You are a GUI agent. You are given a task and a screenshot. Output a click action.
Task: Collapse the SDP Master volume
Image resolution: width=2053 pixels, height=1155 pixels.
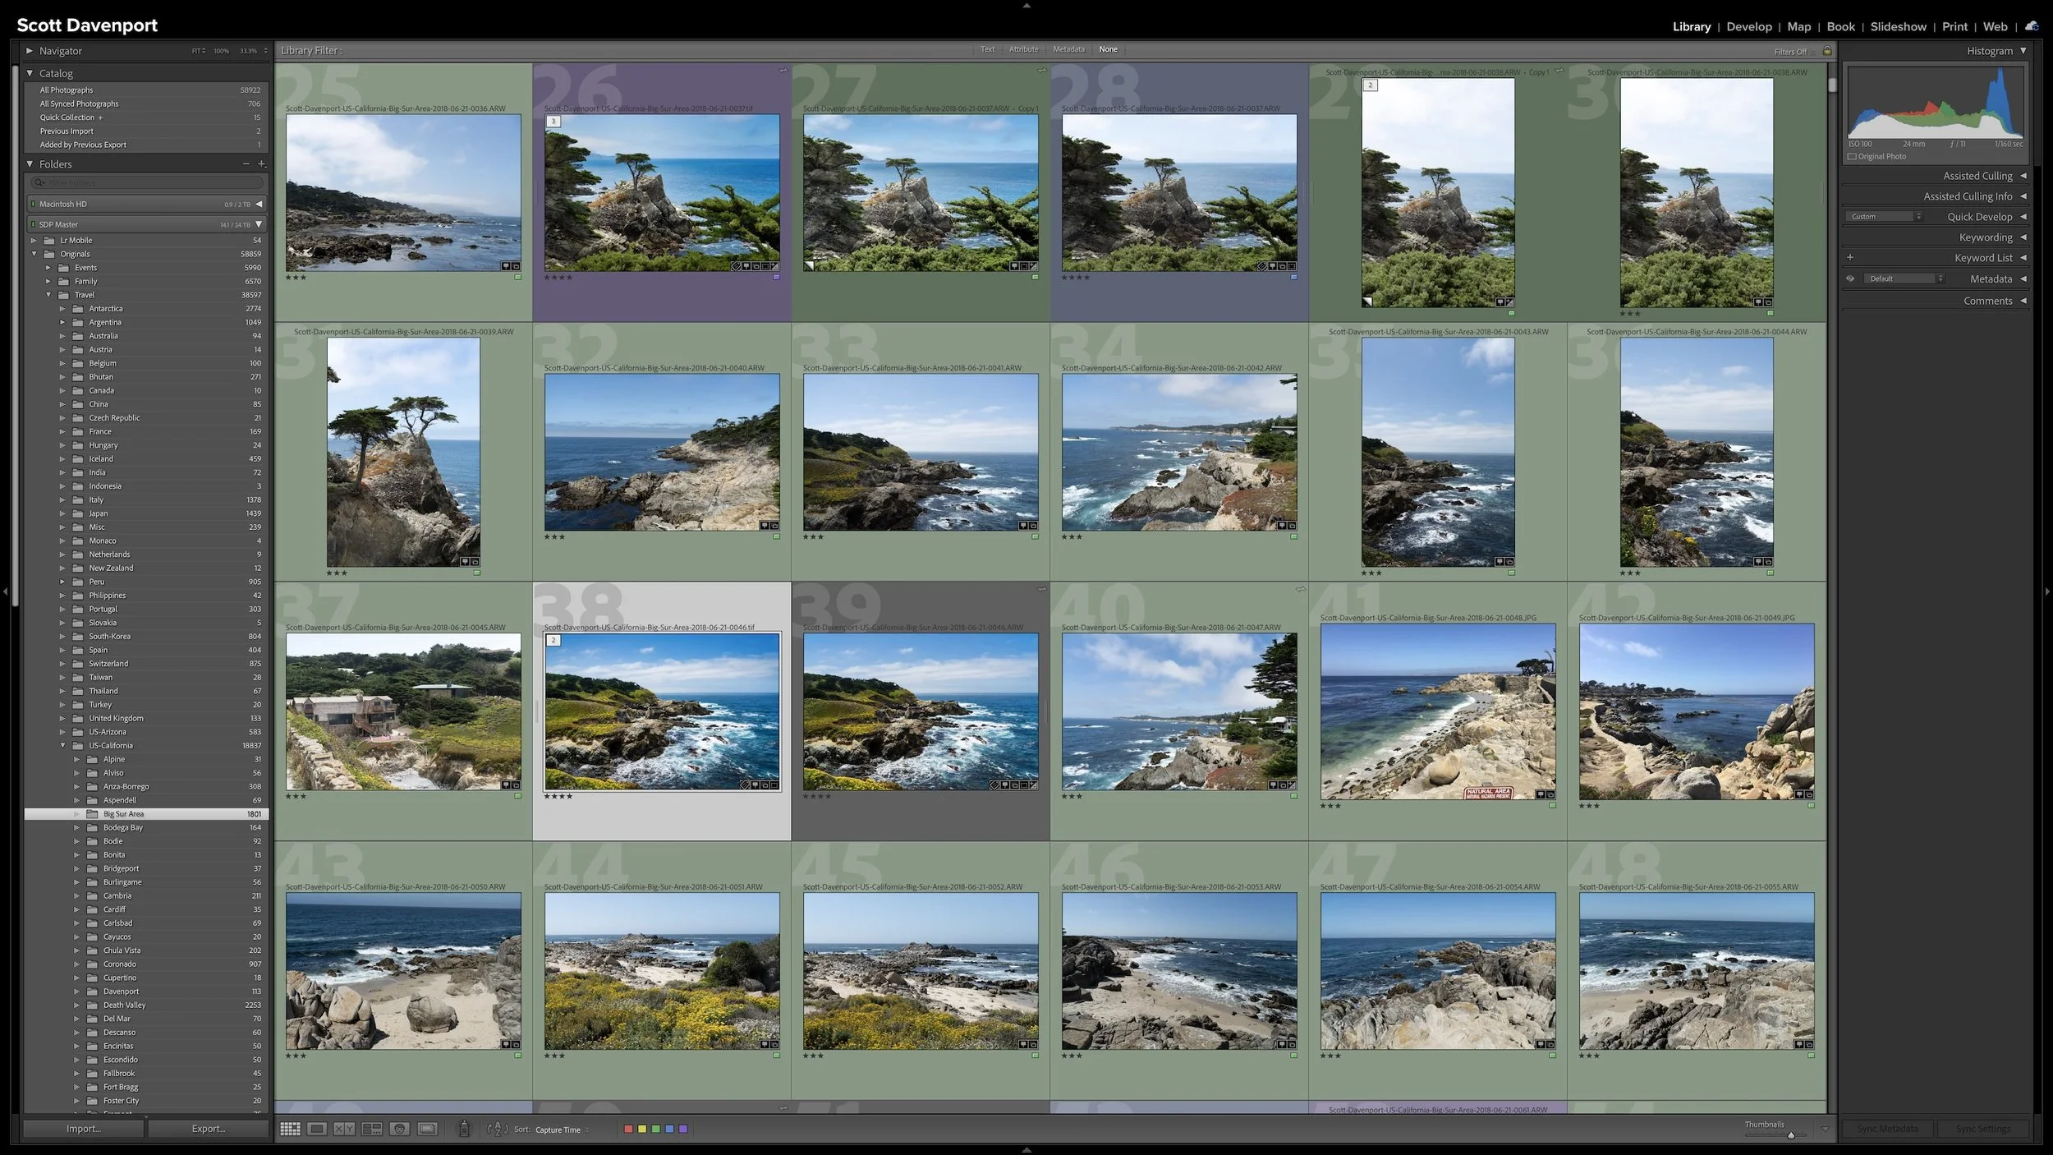click(x=259, y=224)
